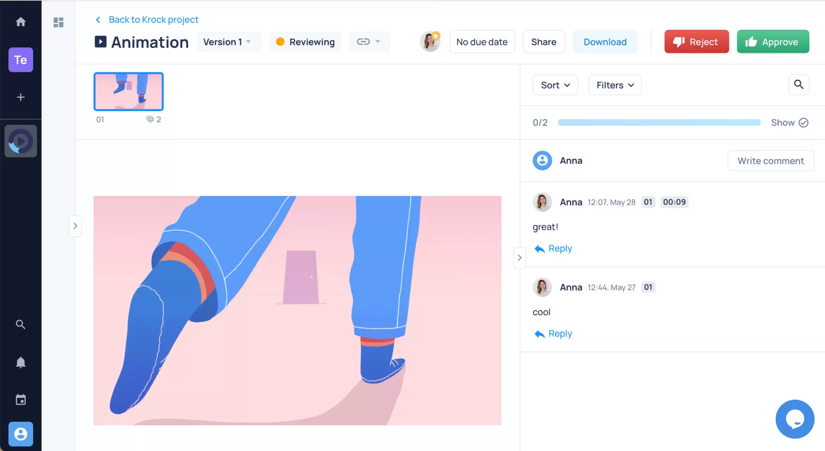Open the Version 1 dropdown
The height and width of the screenshot is (451, 825).
tap(229, 42)
